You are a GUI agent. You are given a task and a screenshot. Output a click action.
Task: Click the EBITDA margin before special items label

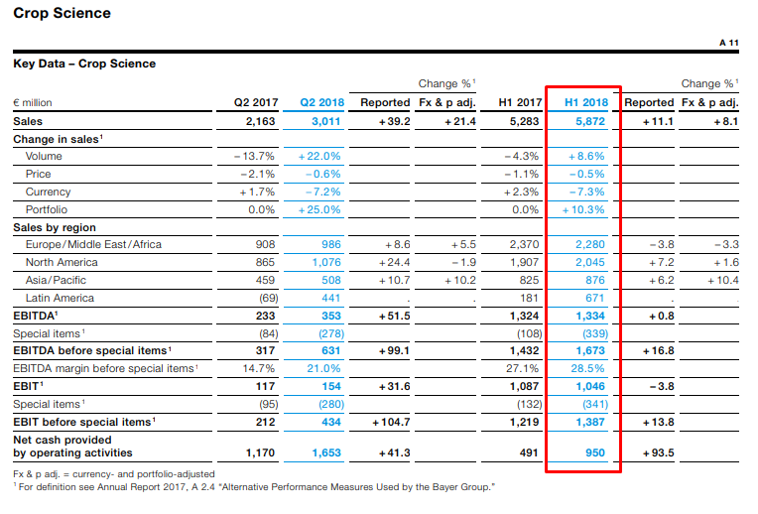105,368
